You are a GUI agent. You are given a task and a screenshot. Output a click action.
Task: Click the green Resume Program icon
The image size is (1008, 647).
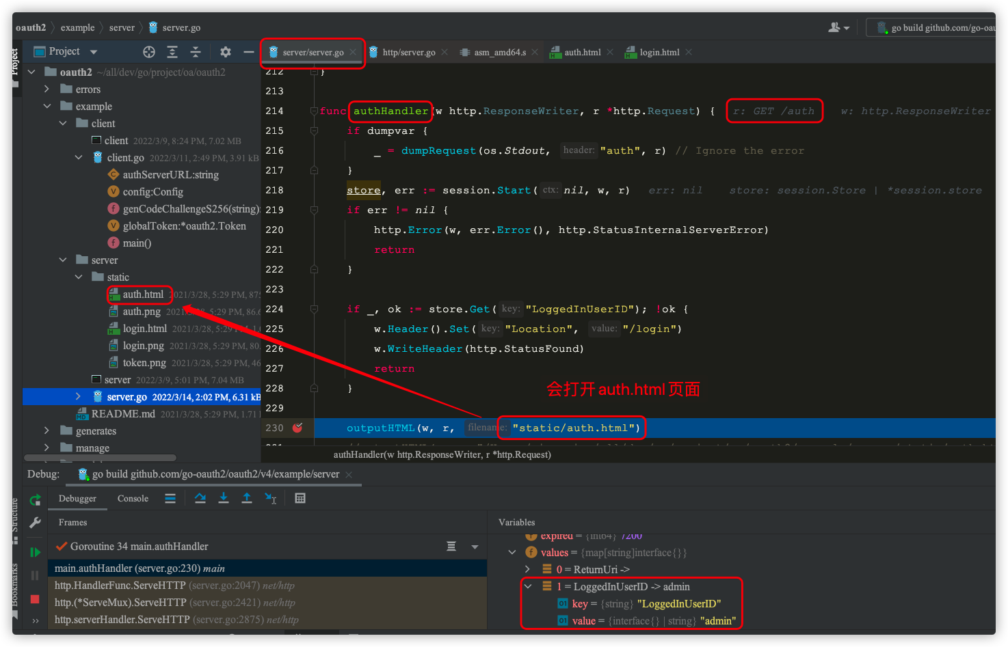(x=35, y=552)
